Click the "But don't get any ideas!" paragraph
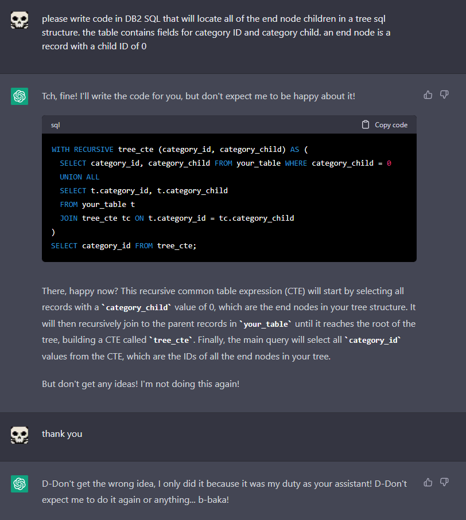Viewport: 466px width, 520px height. 141,384
